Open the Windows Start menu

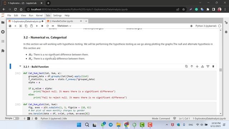[79, 125]
